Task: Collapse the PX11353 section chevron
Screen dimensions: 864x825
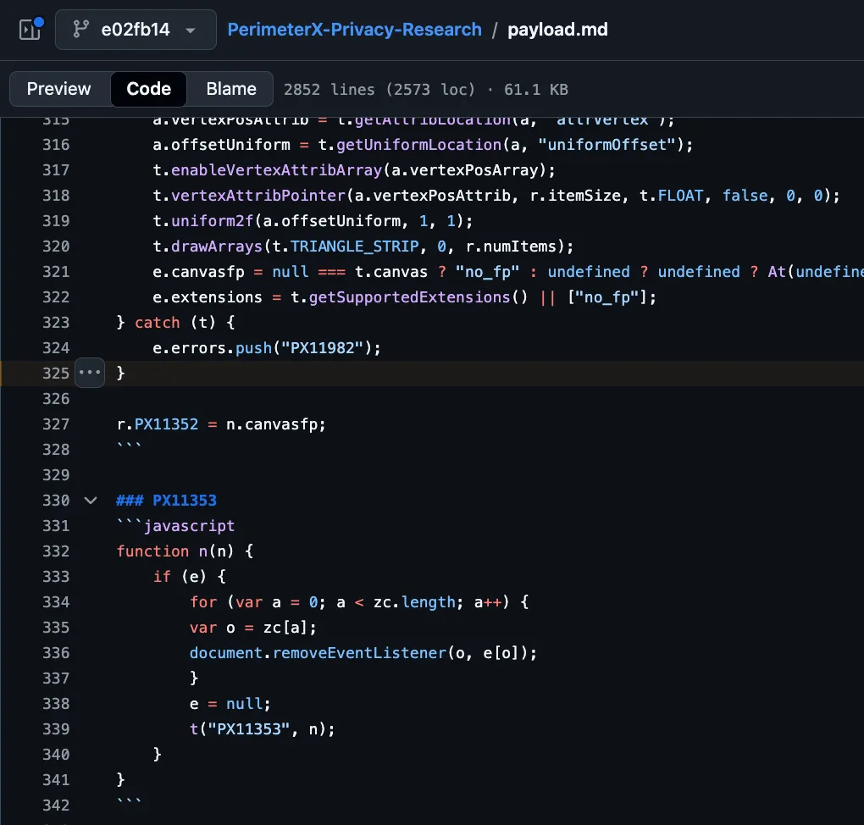Action: pyautogui.click(x=91, y=501)
